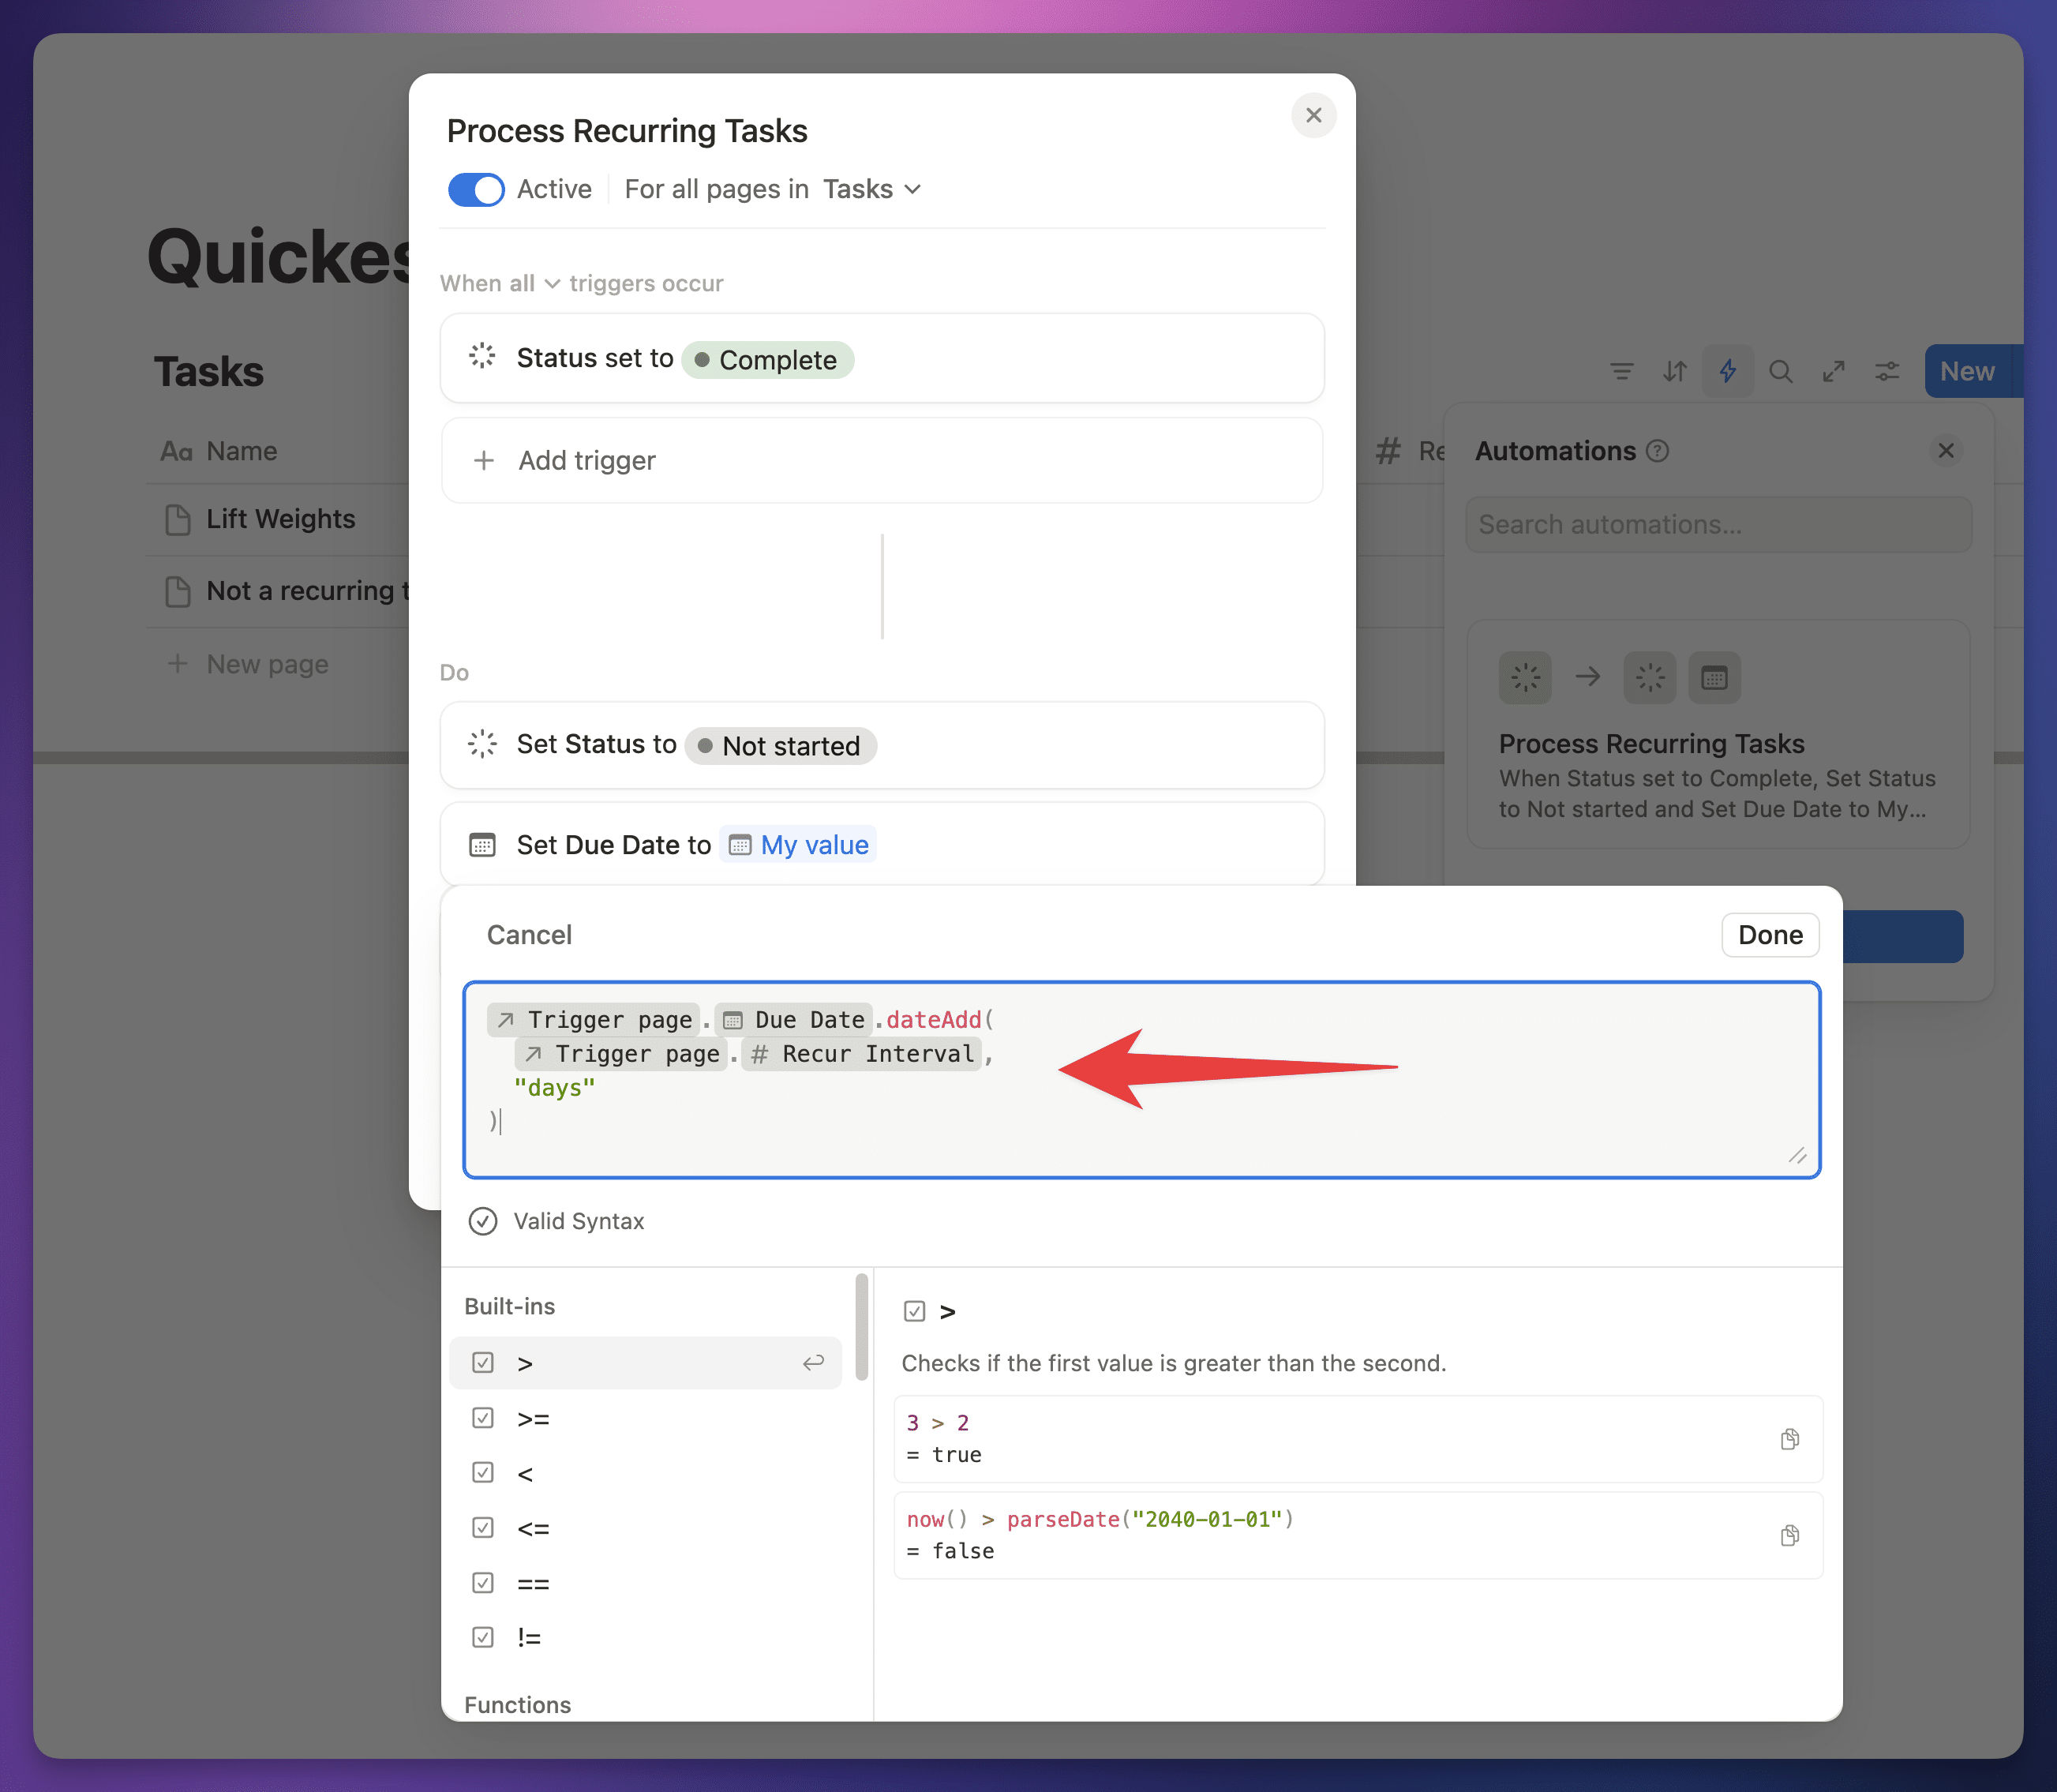Select the < operator in Built-ins list
This screenshot has height=1792, width=2057.
645,1473
